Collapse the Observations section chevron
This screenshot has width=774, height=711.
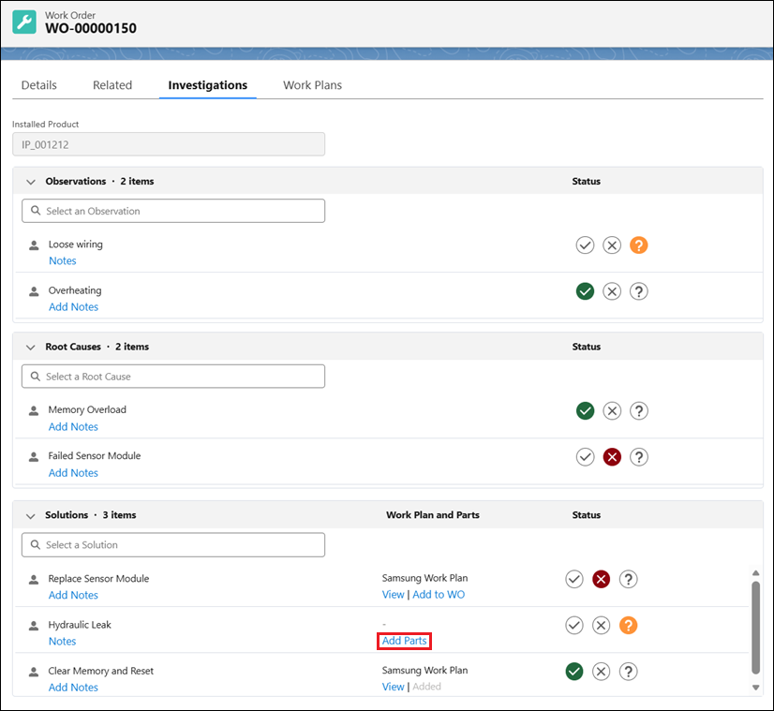(31, 182)
